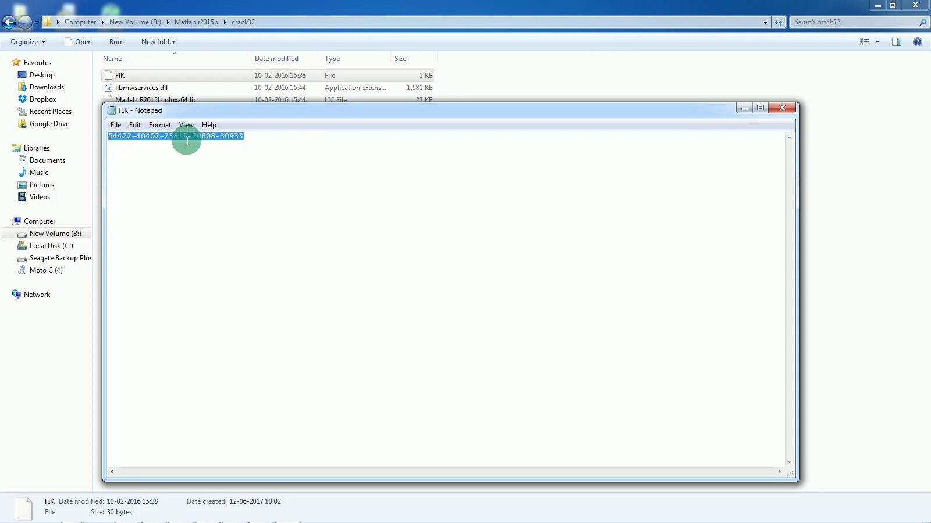
Task: Sort by the Size column header
Action: click(400, 59)
